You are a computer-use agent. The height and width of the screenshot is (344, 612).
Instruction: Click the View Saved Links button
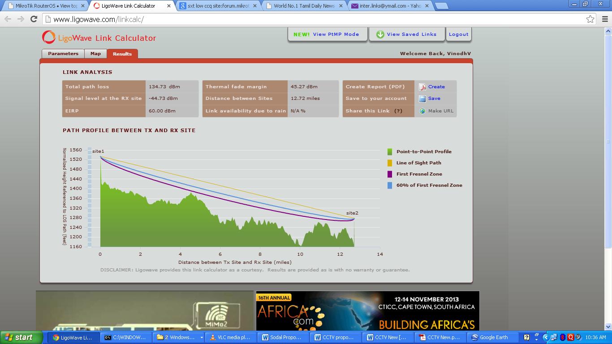click(x=407, y=34)
